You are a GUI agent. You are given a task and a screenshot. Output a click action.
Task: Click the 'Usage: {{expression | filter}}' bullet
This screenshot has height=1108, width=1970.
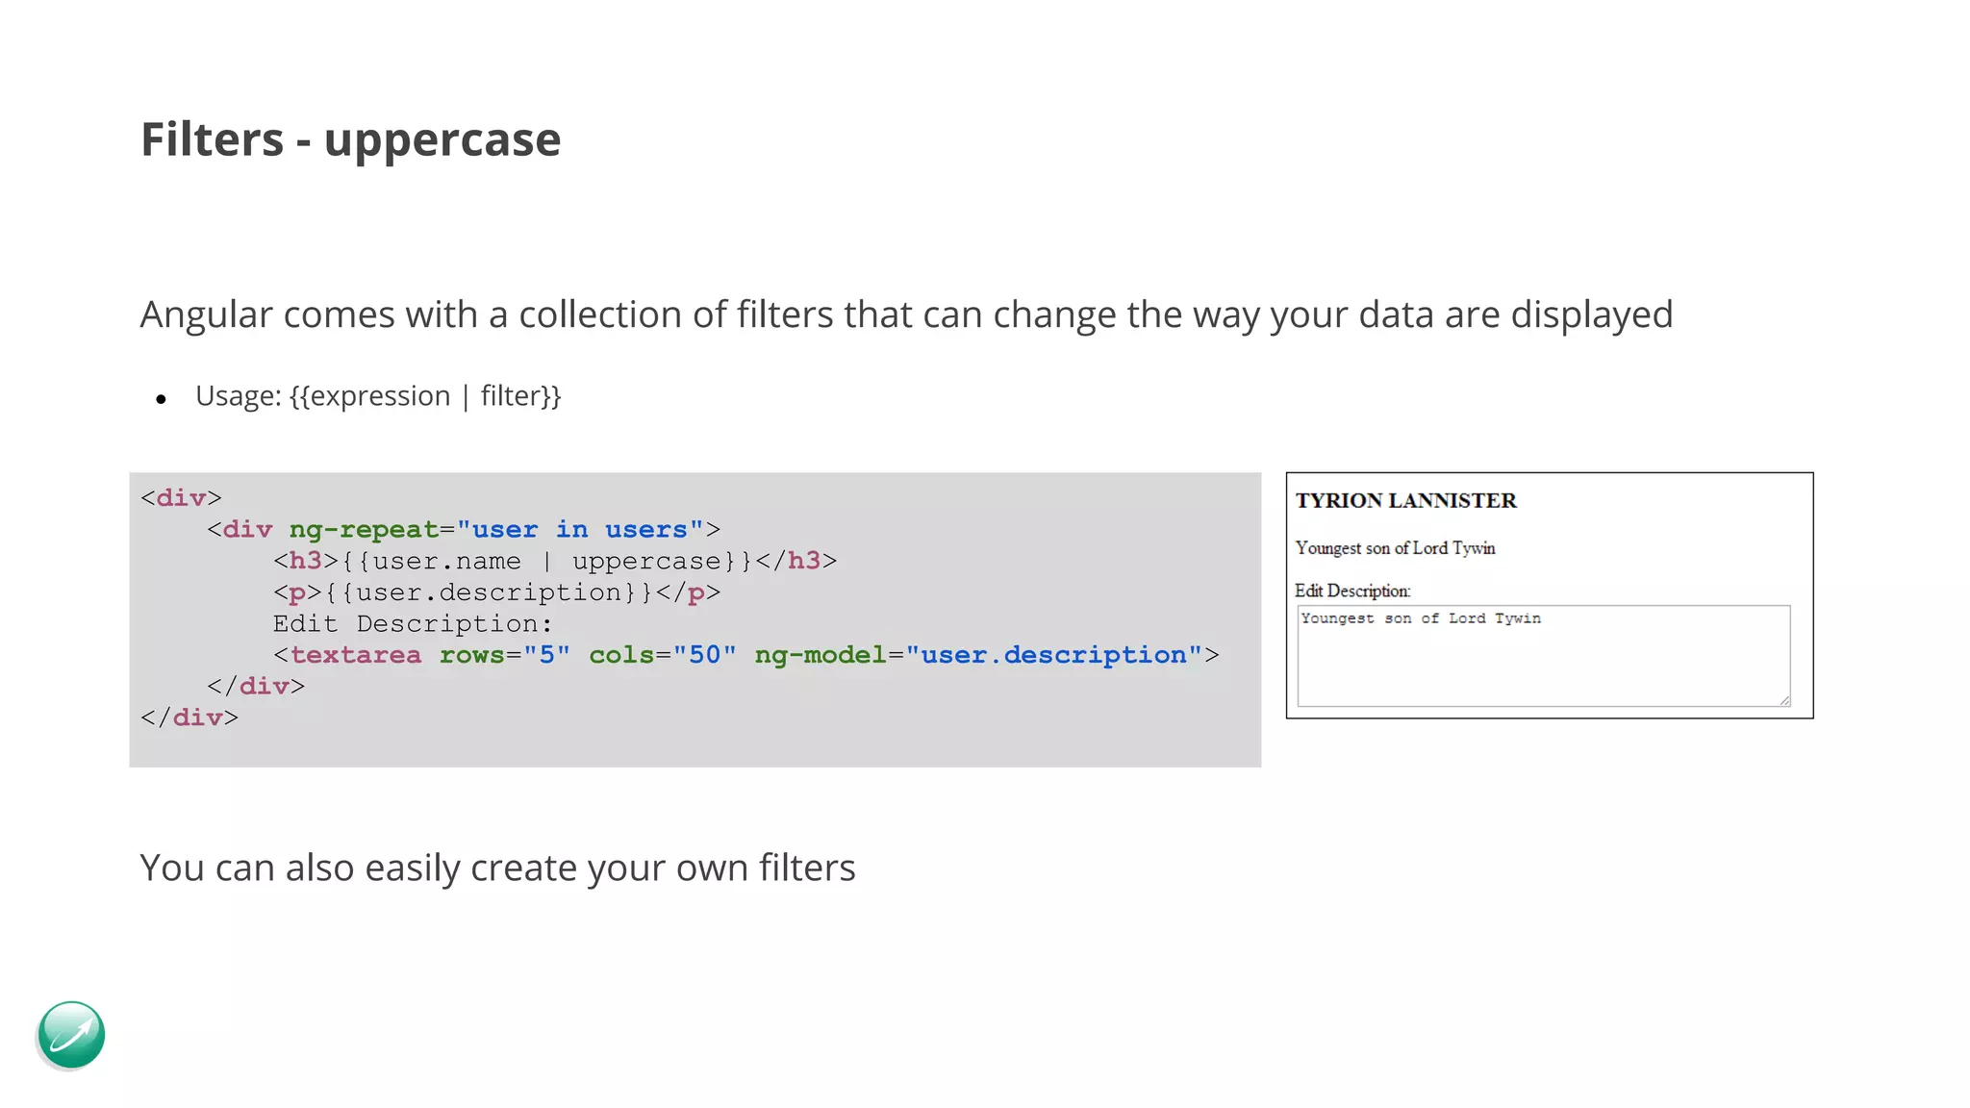[378, 396]
